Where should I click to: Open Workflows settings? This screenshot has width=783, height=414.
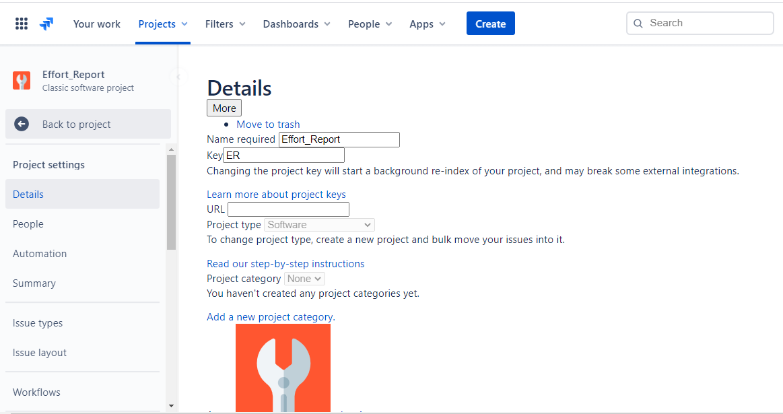tap(82, 392)
